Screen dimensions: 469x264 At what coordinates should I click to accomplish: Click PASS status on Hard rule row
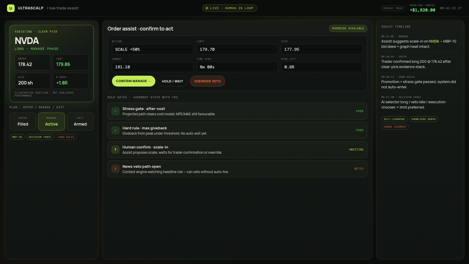360,130
